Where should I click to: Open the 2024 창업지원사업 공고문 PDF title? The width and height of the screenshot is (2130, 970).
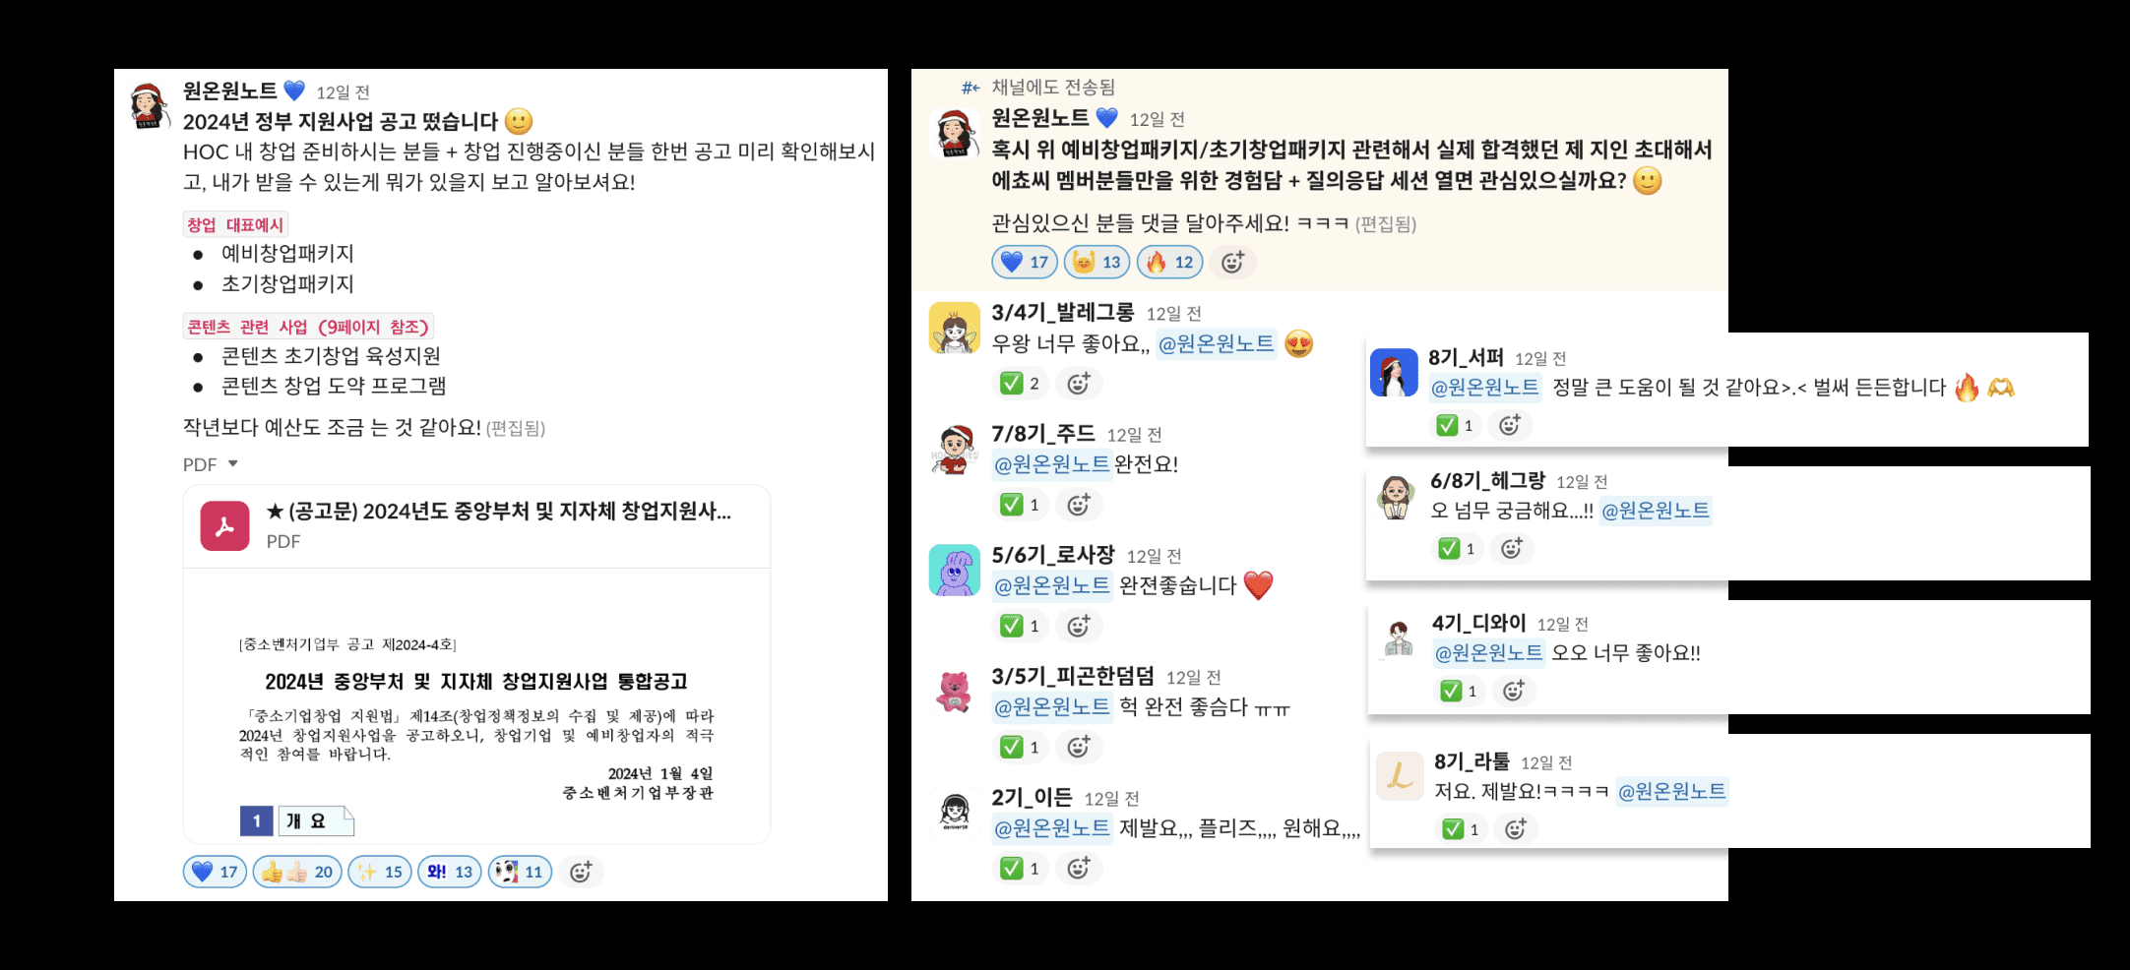click(499, 512)
